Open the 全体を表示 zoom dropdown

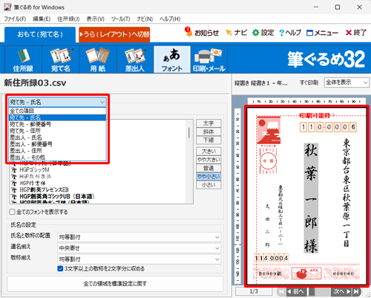pyautogui.click(x=347, y=82)
